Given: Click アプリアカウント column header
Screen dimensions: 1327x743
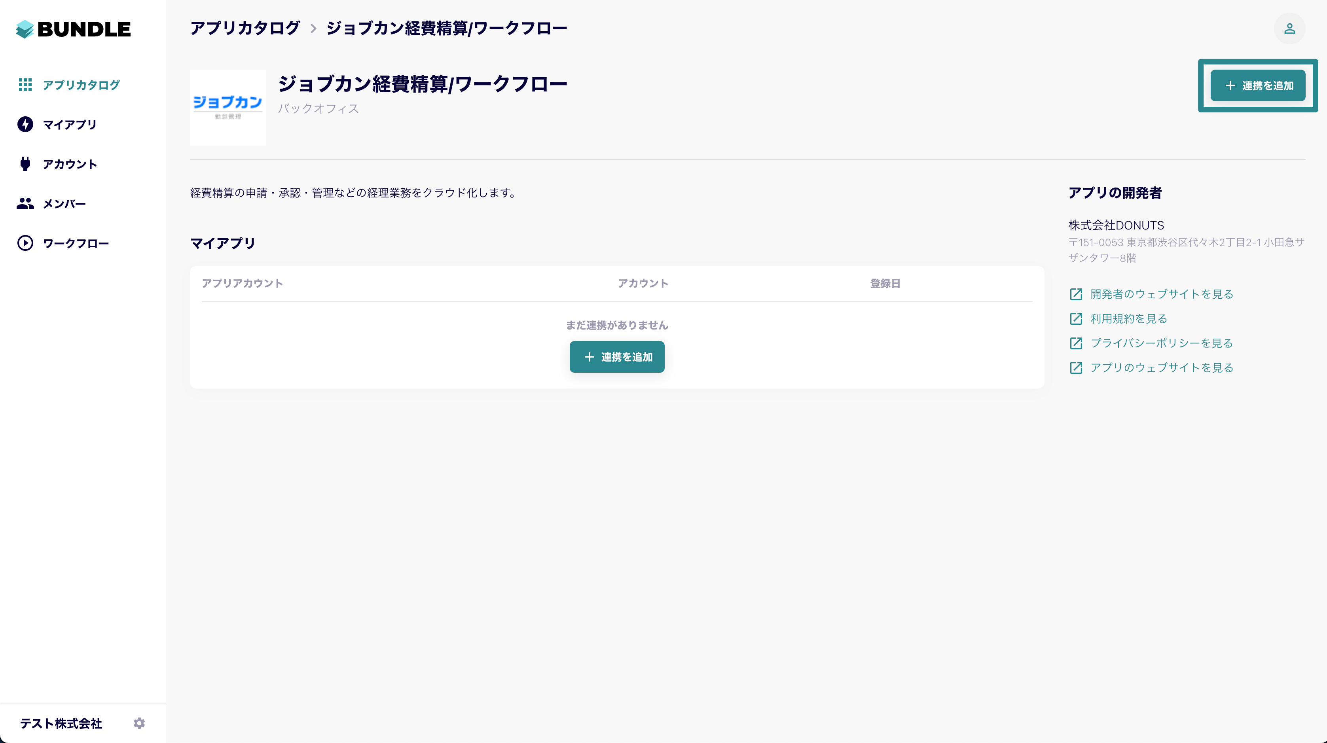Looking at the screenshot, I should (242, 283).
